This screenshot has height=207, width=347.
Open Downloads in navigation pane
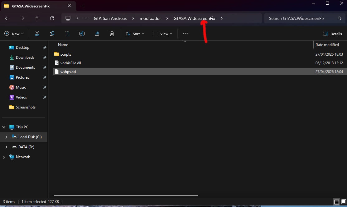pyautogui.click(x=25, y=57)
